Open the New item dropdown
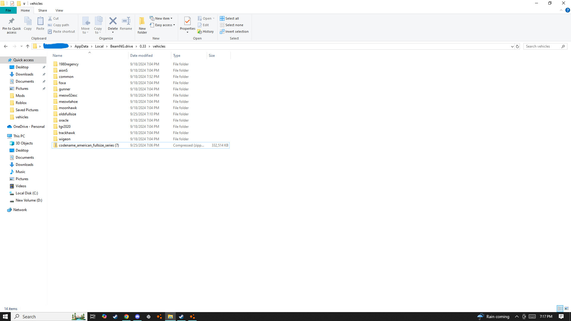571x321 pixels. [161, 18]
